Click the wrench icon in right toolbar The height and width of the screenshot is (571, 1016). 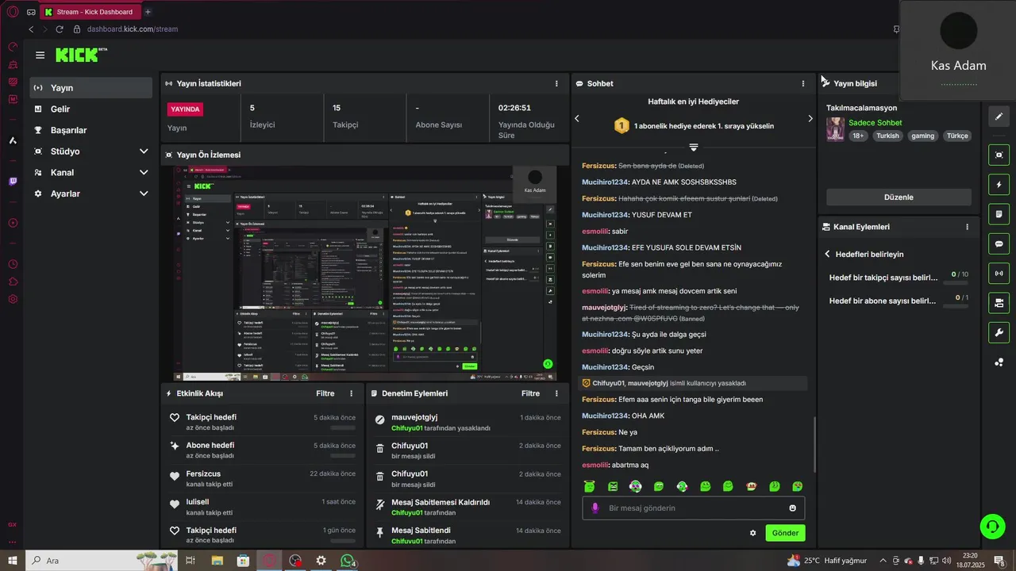click(999, 332)
